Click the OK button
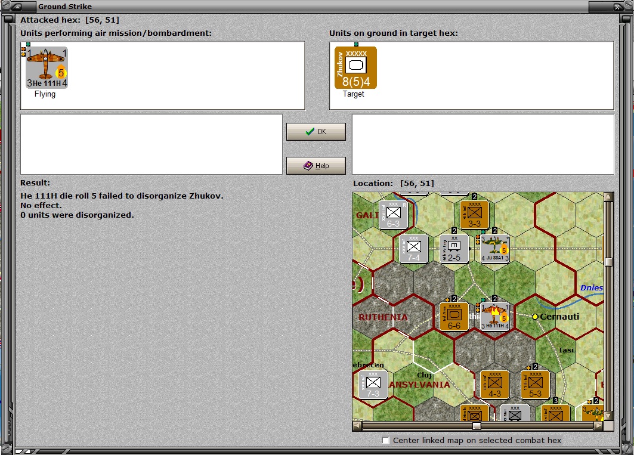Screen dimensions: 634x455 (316, 132)
